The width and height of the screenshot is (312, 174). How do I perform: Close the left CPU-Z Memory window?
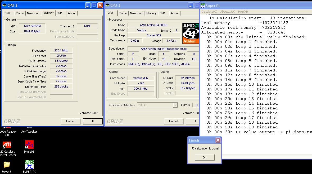(x=100, y=5)
